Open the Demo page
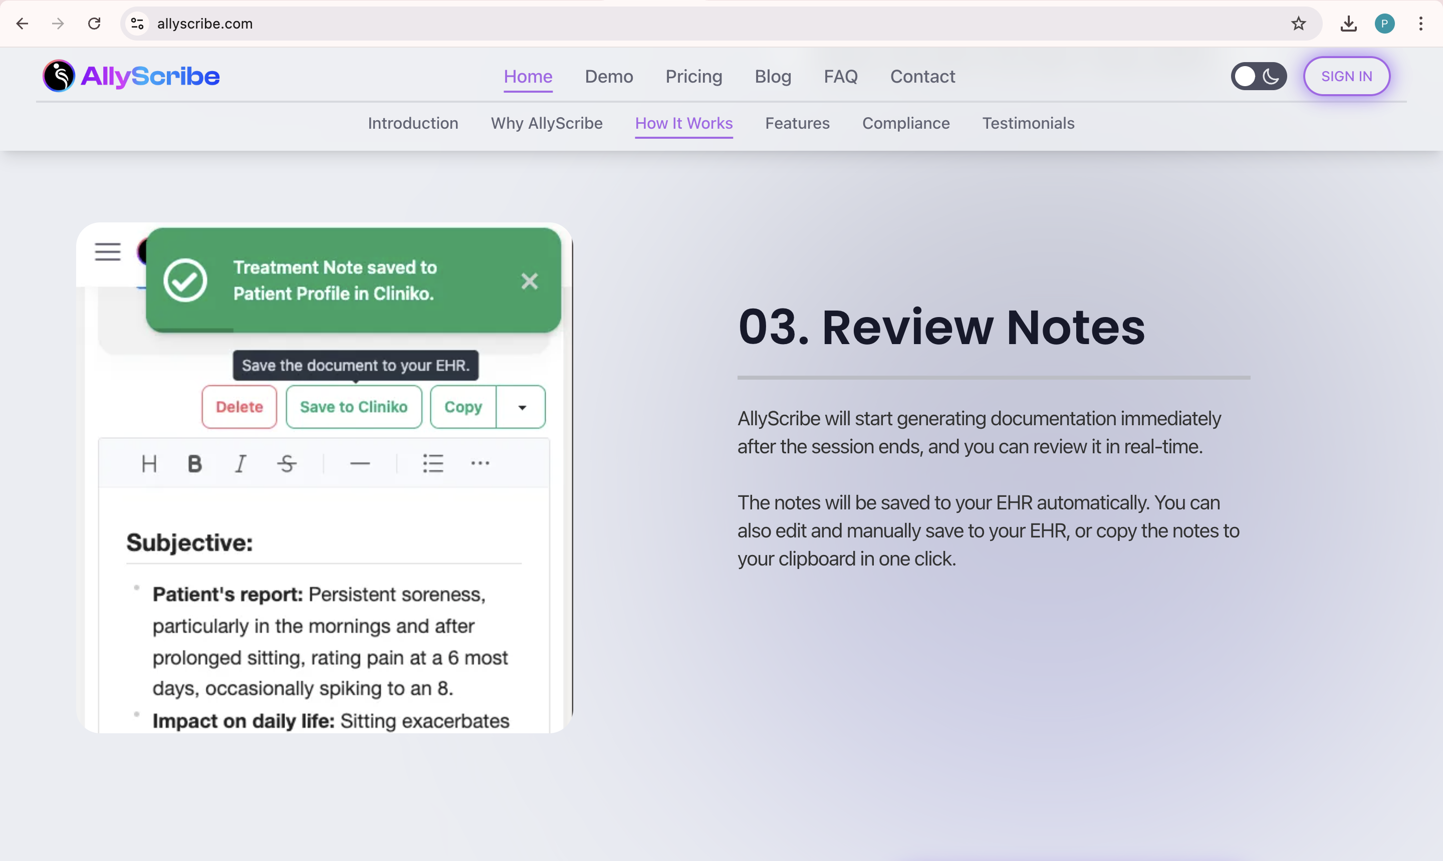The image size is (1443, 861). 609,77
